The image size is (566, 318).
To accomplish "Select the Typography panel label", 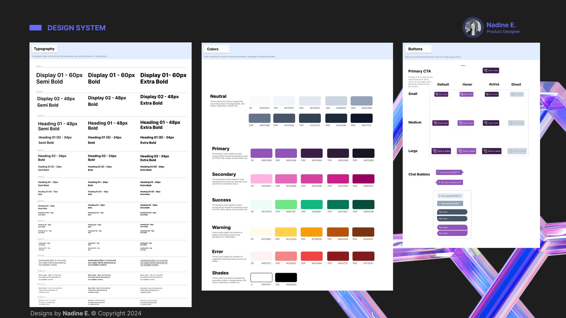I will pos(44,49).
